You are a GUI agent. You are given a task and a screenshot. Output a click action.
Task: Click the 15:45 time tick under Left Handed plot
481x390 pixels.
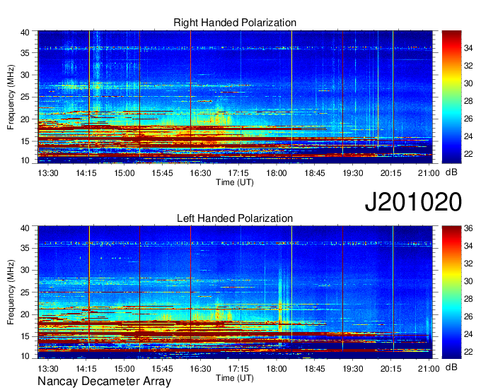point(162,369)
